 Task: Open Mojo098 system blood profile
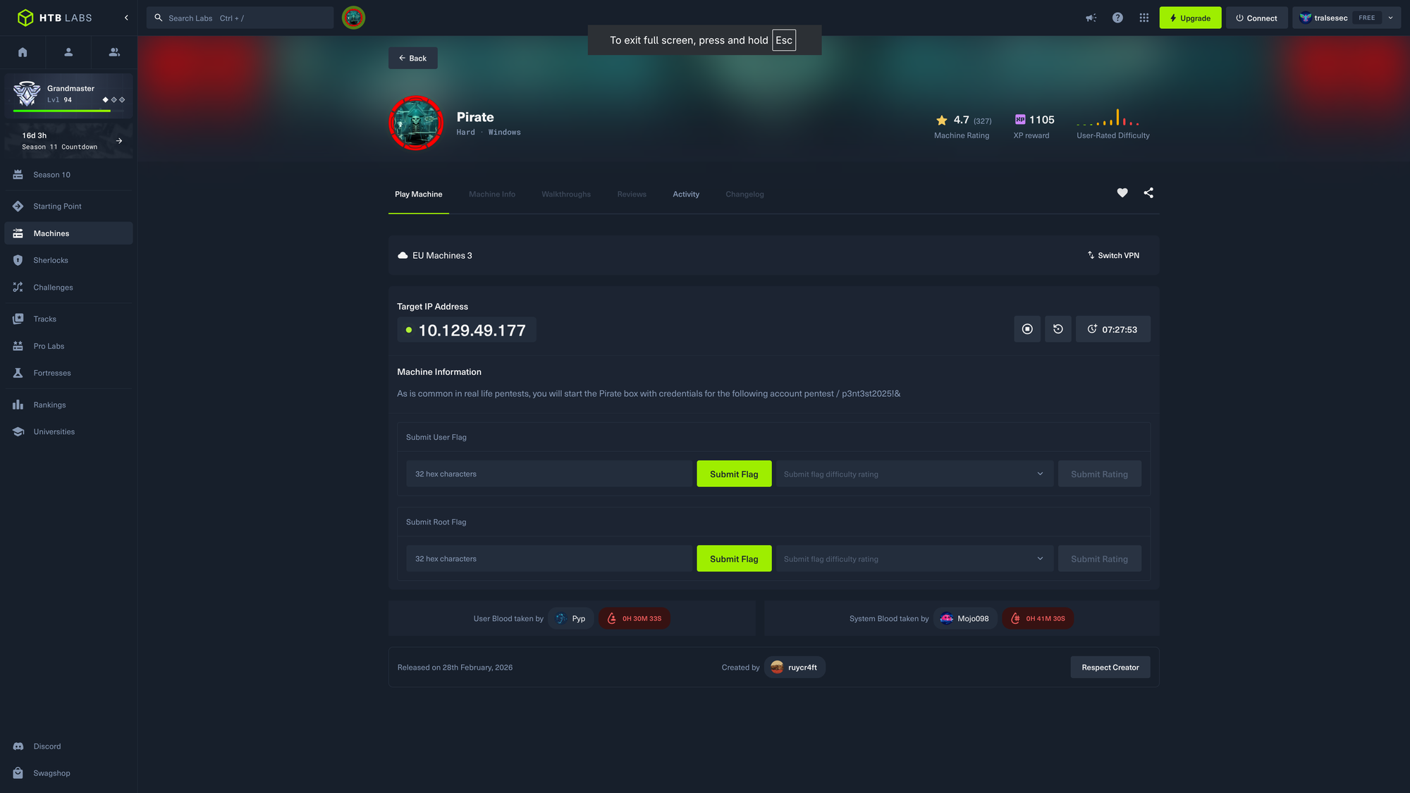point(965,619)
